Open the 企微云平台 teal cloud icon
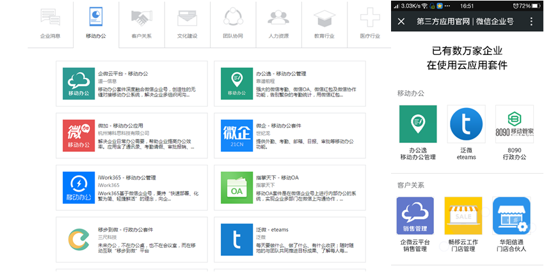Screen dimensions: 544x272 79,84
